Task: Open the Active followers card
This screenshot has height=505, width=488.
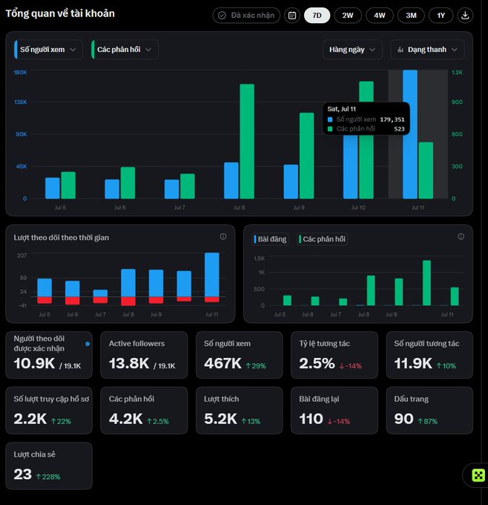Action: (144, 354)
